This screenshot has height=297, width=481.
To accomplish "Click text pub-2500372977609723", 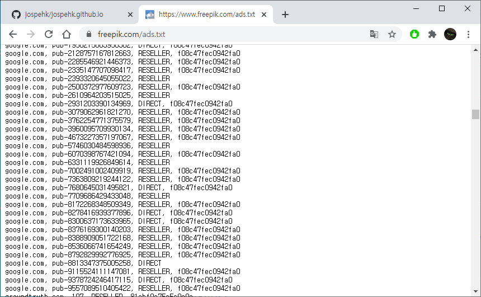I will (92, 87).
